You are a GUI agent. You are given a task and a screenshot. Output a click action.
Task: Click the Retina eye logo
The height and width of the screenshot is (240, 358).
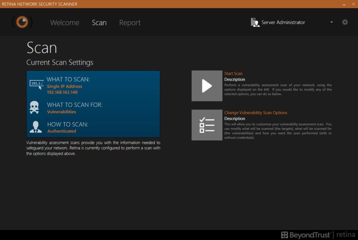pos(22,22)
